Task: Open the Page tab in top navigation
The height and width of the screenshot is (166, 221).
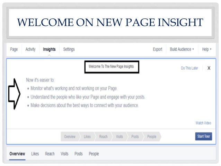Action: tap(14, 49)
